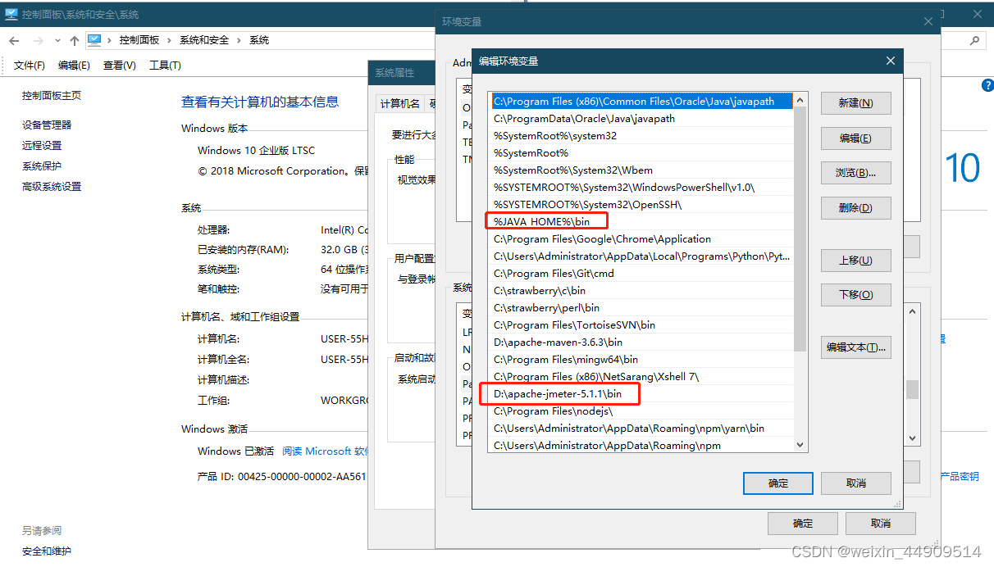The image size is (994, 567).
Task: Open 安全和维护 link
Action: (x=47, y=551)
